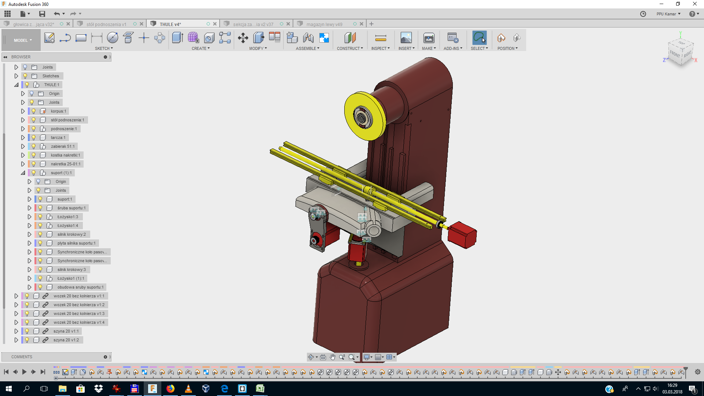Toggle bulb for śruba suportu:1
Image resolution: width=704 pixels, height=396 pixels.
(x=40, y=208)
